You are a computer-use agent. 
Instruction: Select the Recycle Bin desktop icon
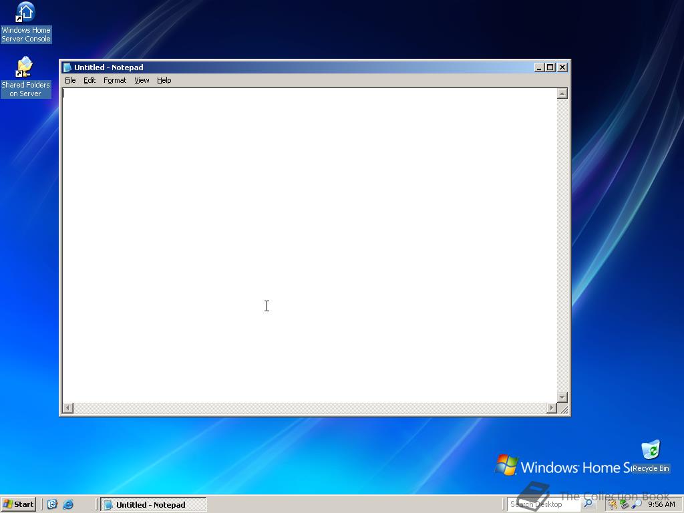[651, 456]
